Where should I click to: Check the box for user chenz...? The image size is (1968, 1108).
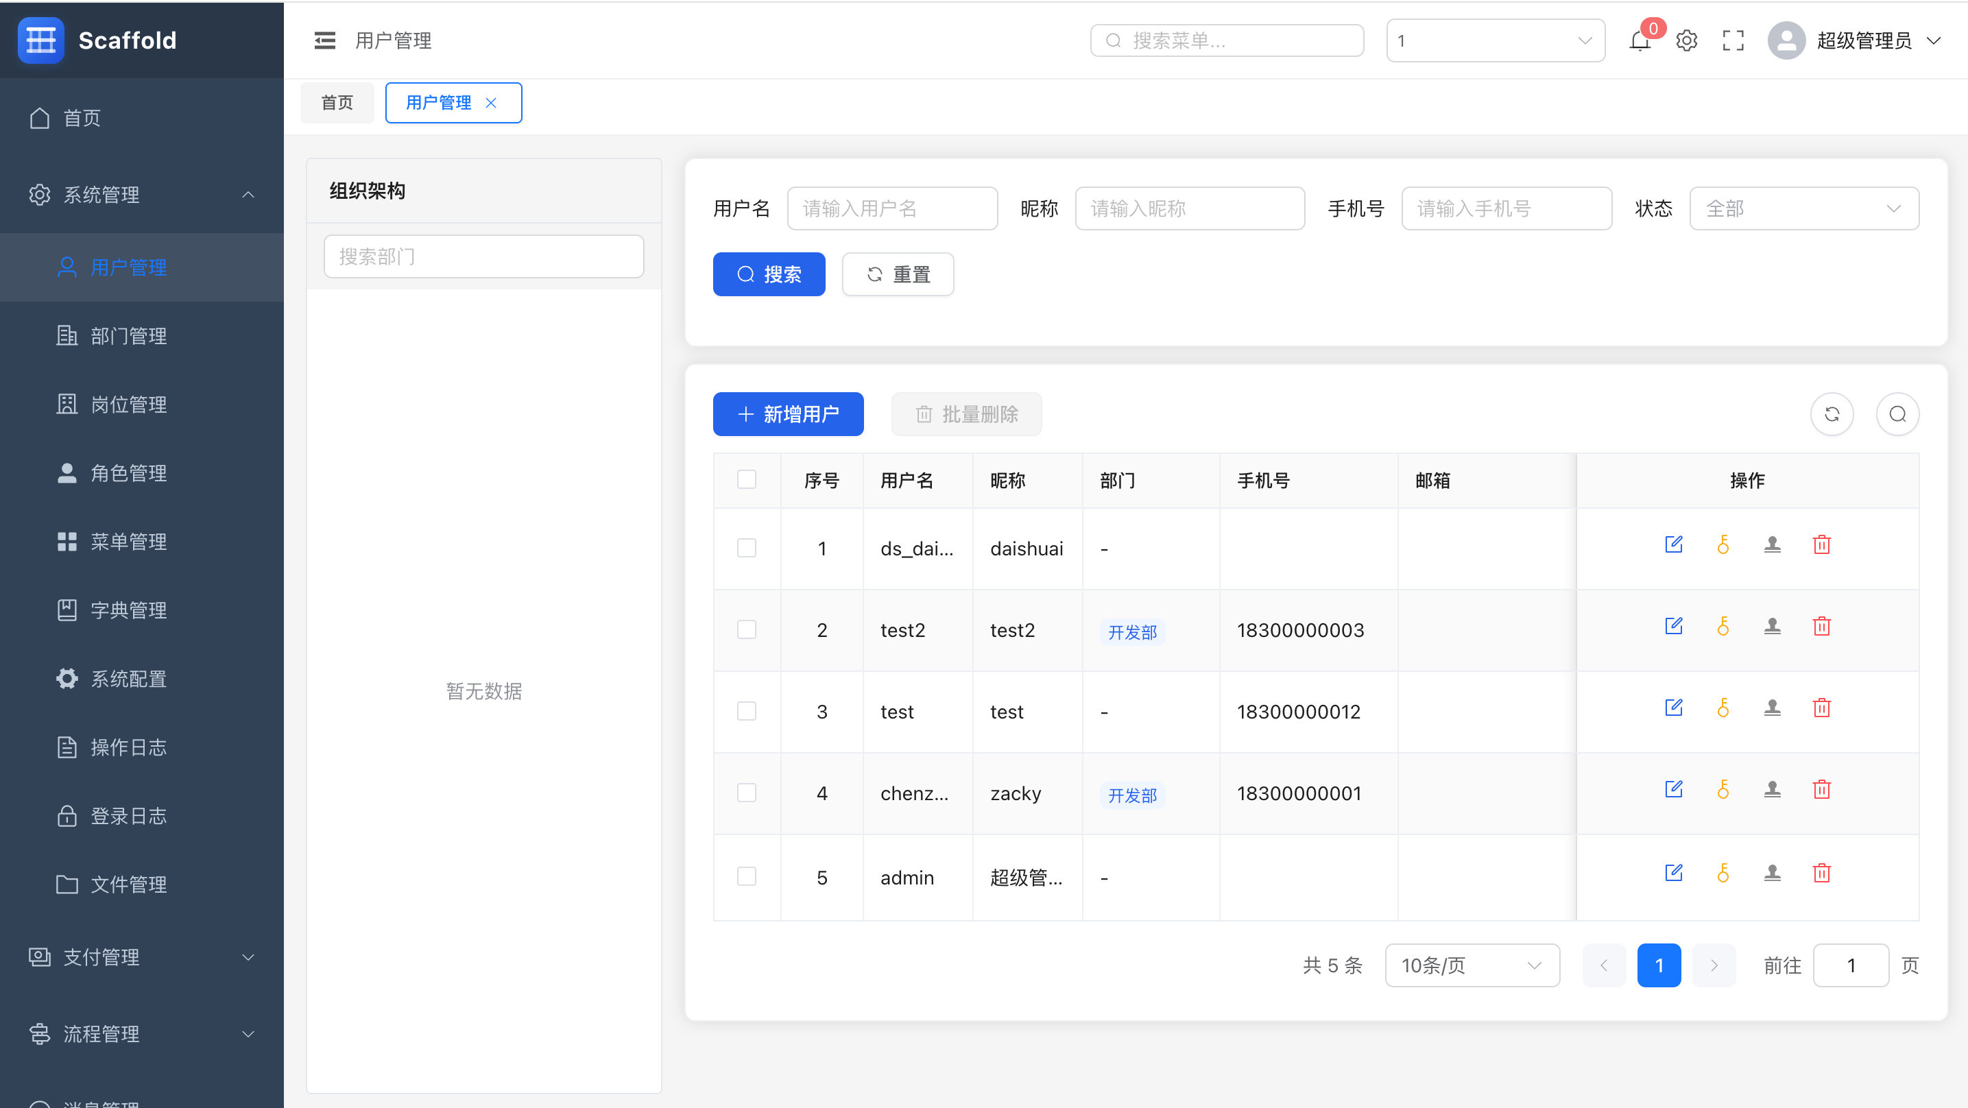[747, 793]
